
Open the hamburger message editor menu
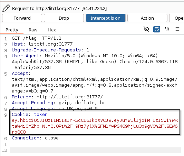(177, 29)
